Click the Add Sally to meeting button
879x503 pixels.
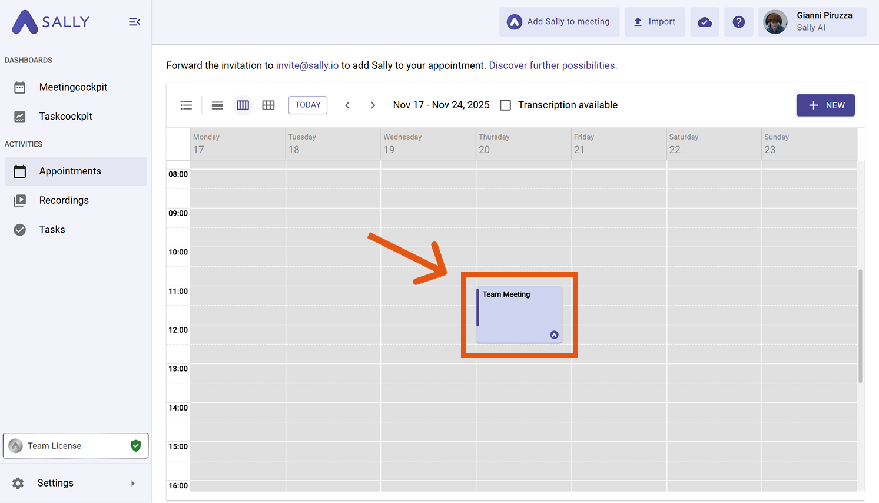(x=559, y=22)
